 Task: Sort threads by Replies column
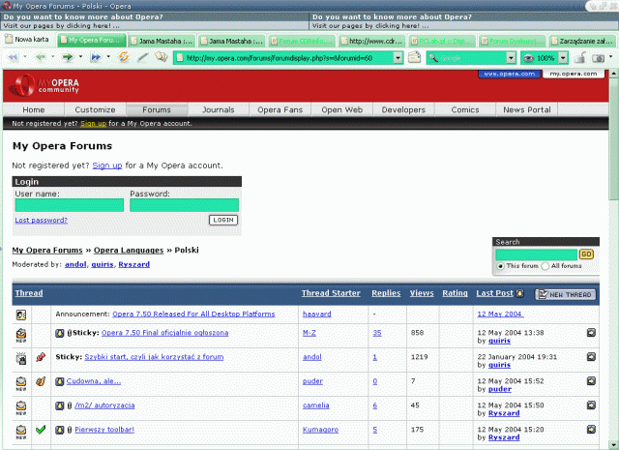tap(386, 293)
